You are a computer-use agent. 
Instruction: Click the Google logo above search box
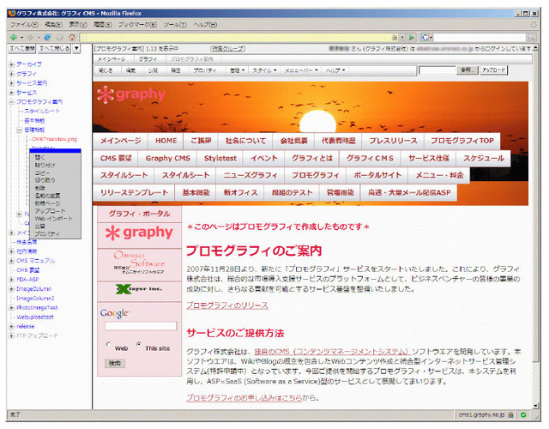(115, 313)
